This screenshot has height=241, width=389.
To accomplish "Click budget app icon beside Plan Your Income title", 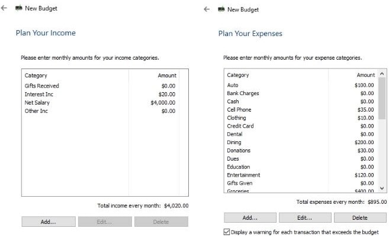I will pyautogui.click(x=19, y=8).
